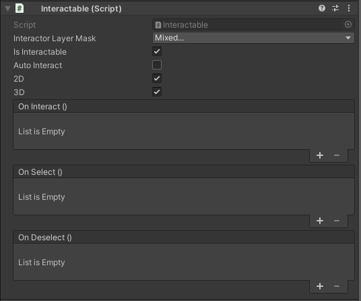Screen dimensions: 361x301
Task: Click the Interactable (Script) component header title
Action: 81,9
